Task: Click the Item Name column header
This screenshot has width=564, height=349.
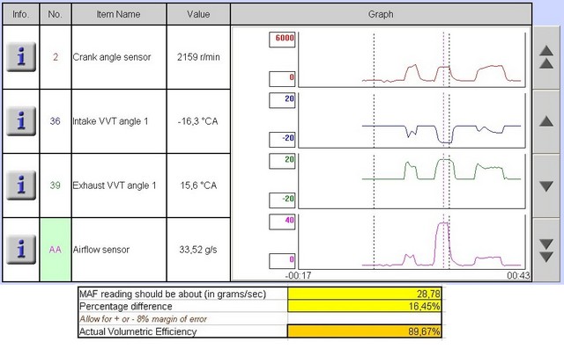Action: (119, 14)
